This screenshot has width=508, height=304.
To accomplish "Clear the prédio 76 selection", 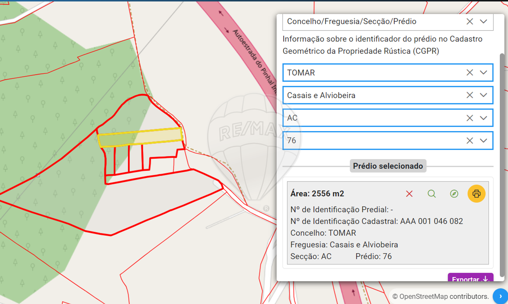I will coord(470,140).
